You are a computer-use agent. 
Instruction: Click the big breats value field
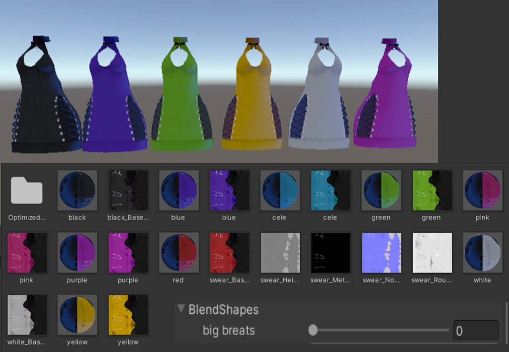476,330
